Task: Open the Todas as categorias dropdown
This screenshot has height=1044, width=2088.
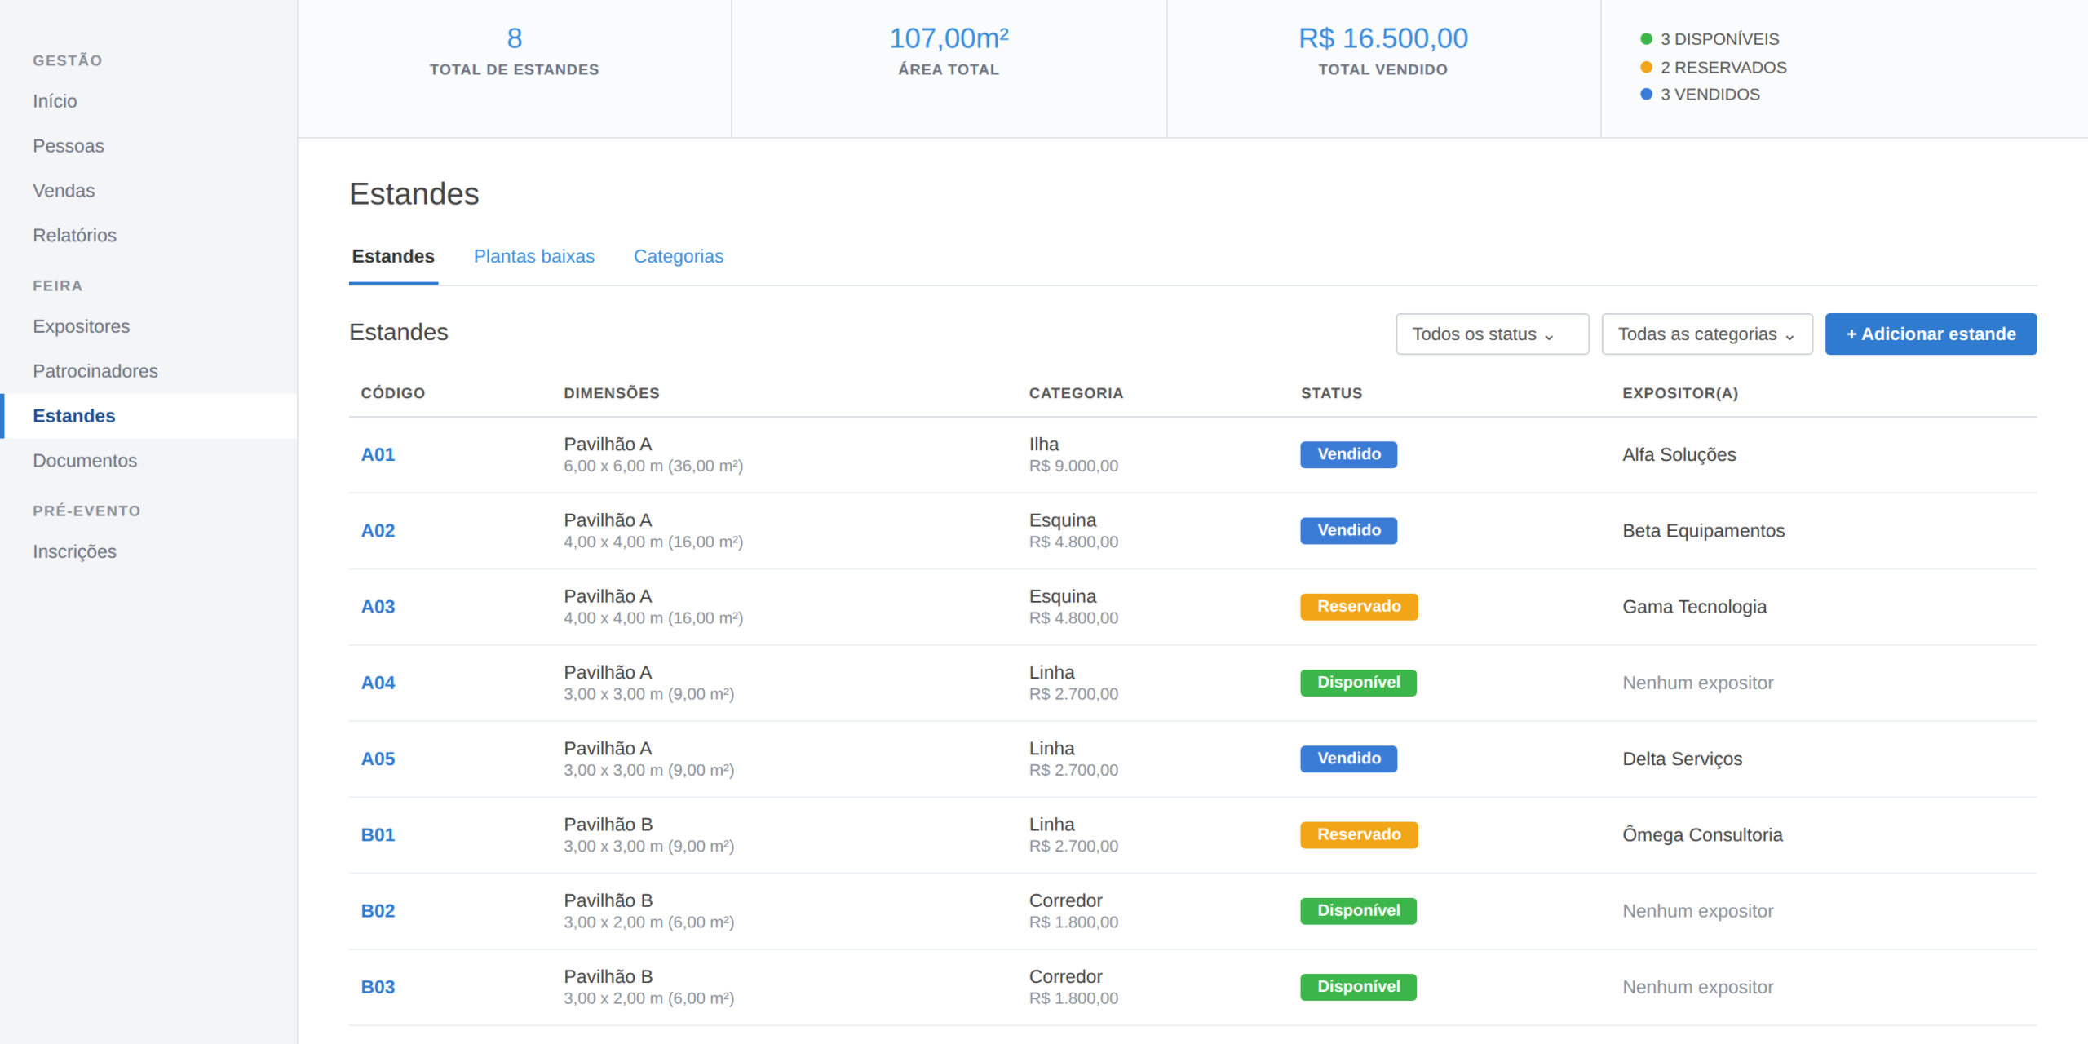Action: [1707, 334]
